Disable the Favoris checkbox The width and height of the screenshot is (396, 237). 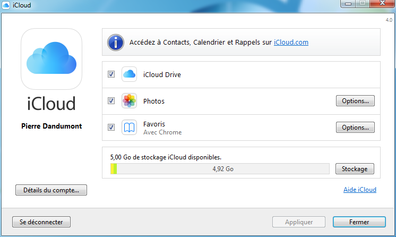pyautogui.click(x=111, y=127)
